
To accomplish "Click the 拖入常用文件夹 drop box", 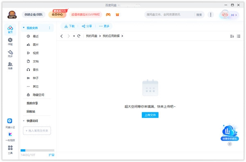I will (37, 131).
